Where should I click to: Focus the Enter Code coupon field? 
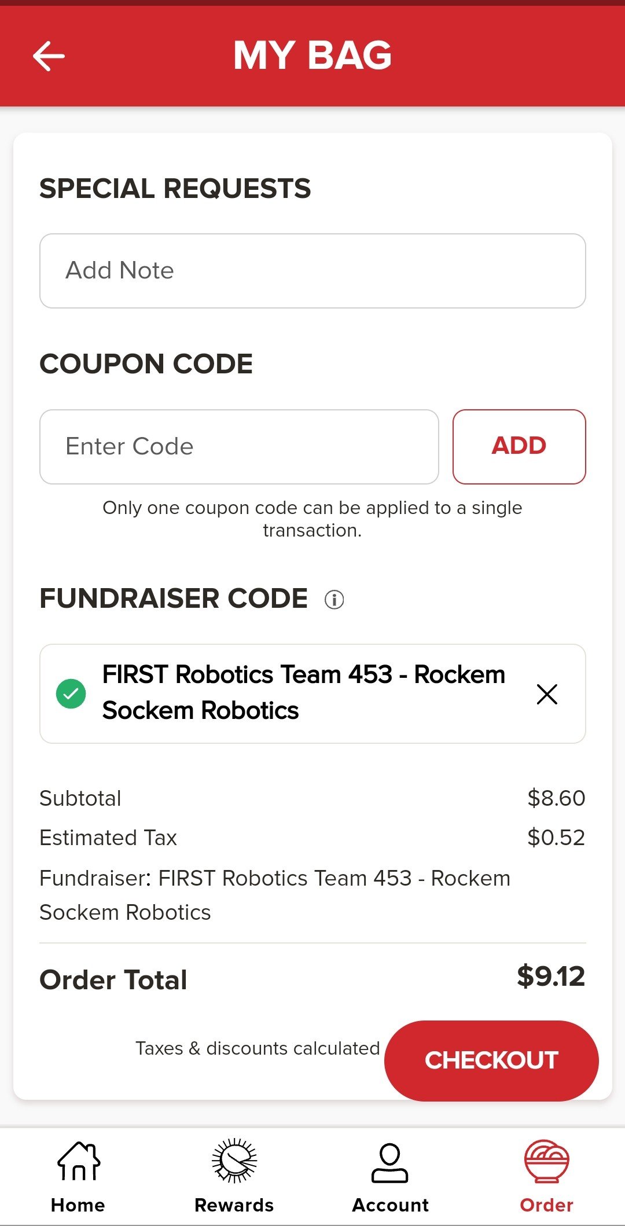click(239, 447)
